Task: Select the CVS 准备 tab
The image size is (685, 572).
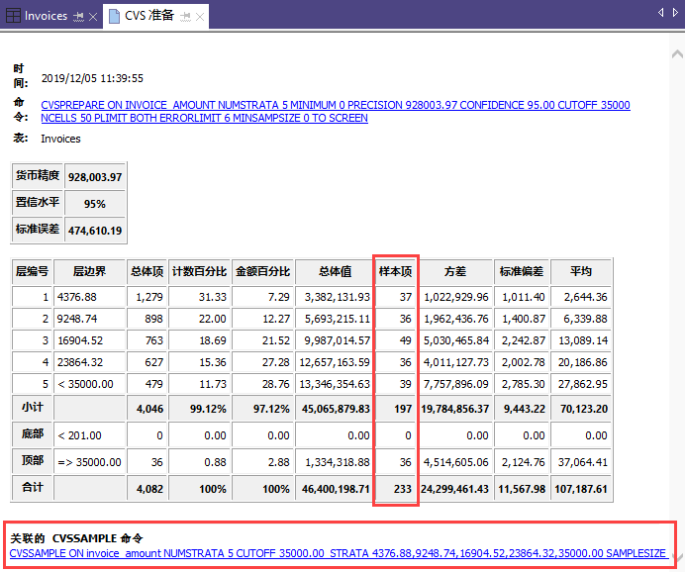Action: (x=149, y=16)
